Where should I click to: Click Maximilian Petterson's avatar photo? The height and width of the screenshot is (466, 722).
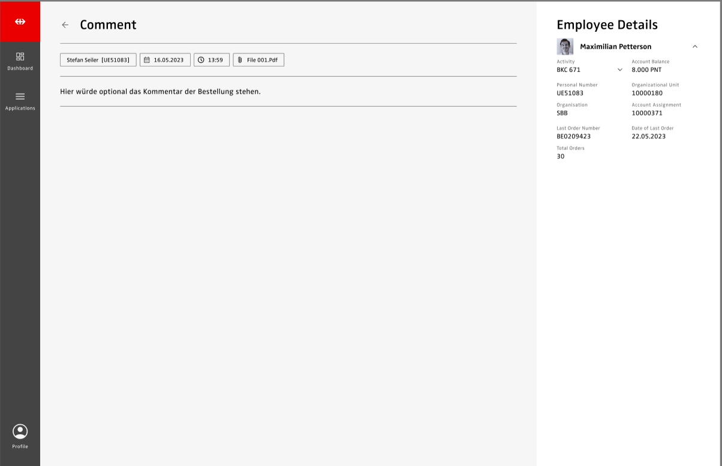pyautogui.click(x=565, y=47)
